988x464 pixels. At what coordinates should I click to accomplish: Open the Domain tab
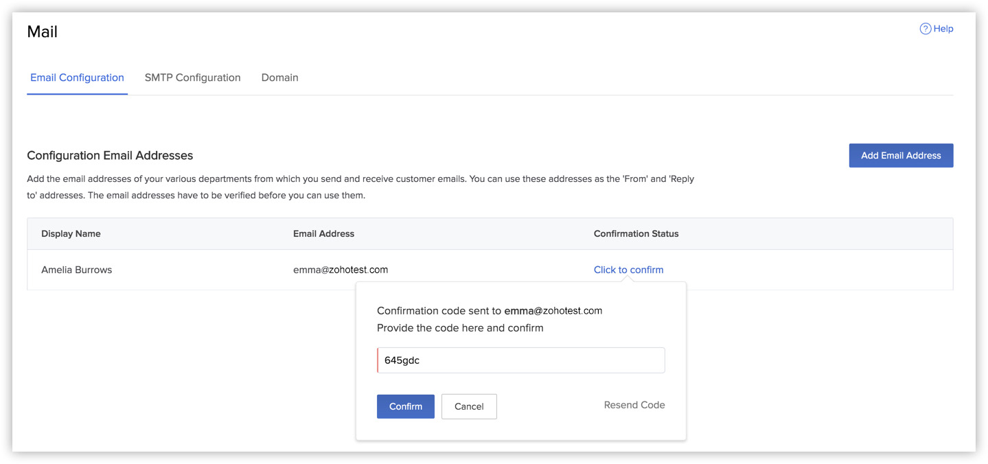(279, 78)
